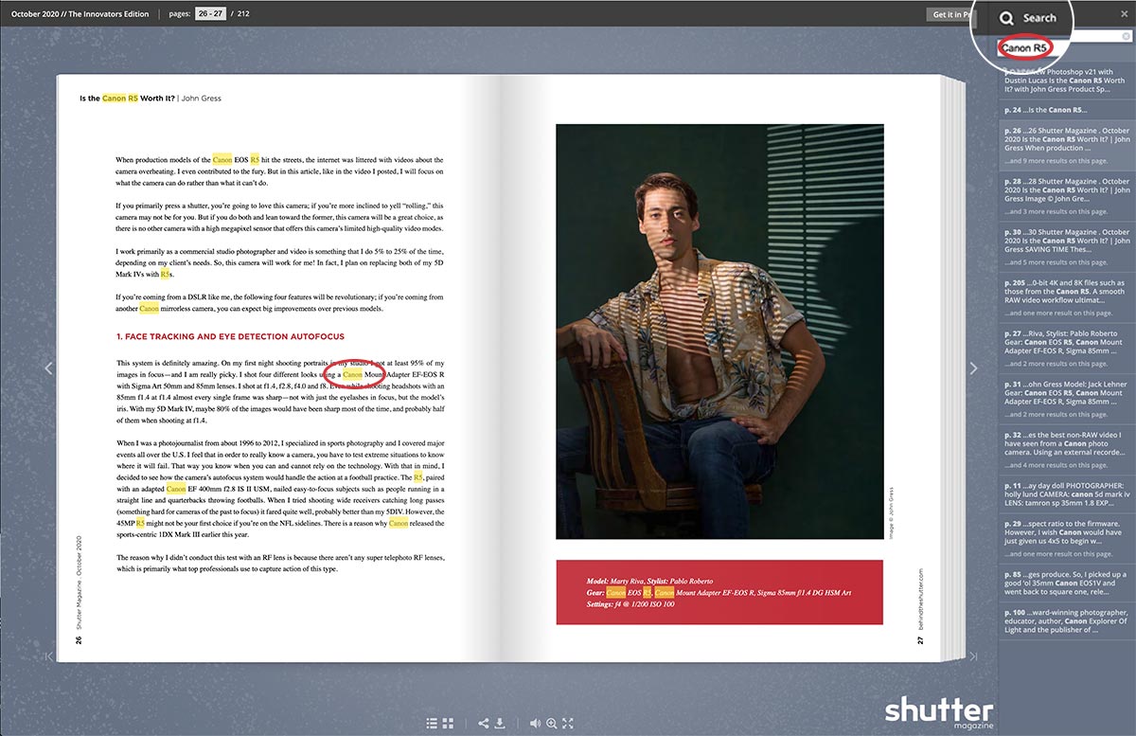Image resolution: width=1136 pixels, height=736 pixels.
Task: Click the portrait photo on page 27
Action: 719,332
